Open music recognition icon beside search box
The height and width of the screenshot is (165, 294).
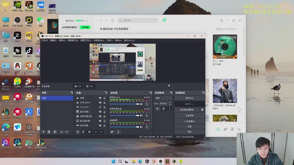click(x=164, y=20)
